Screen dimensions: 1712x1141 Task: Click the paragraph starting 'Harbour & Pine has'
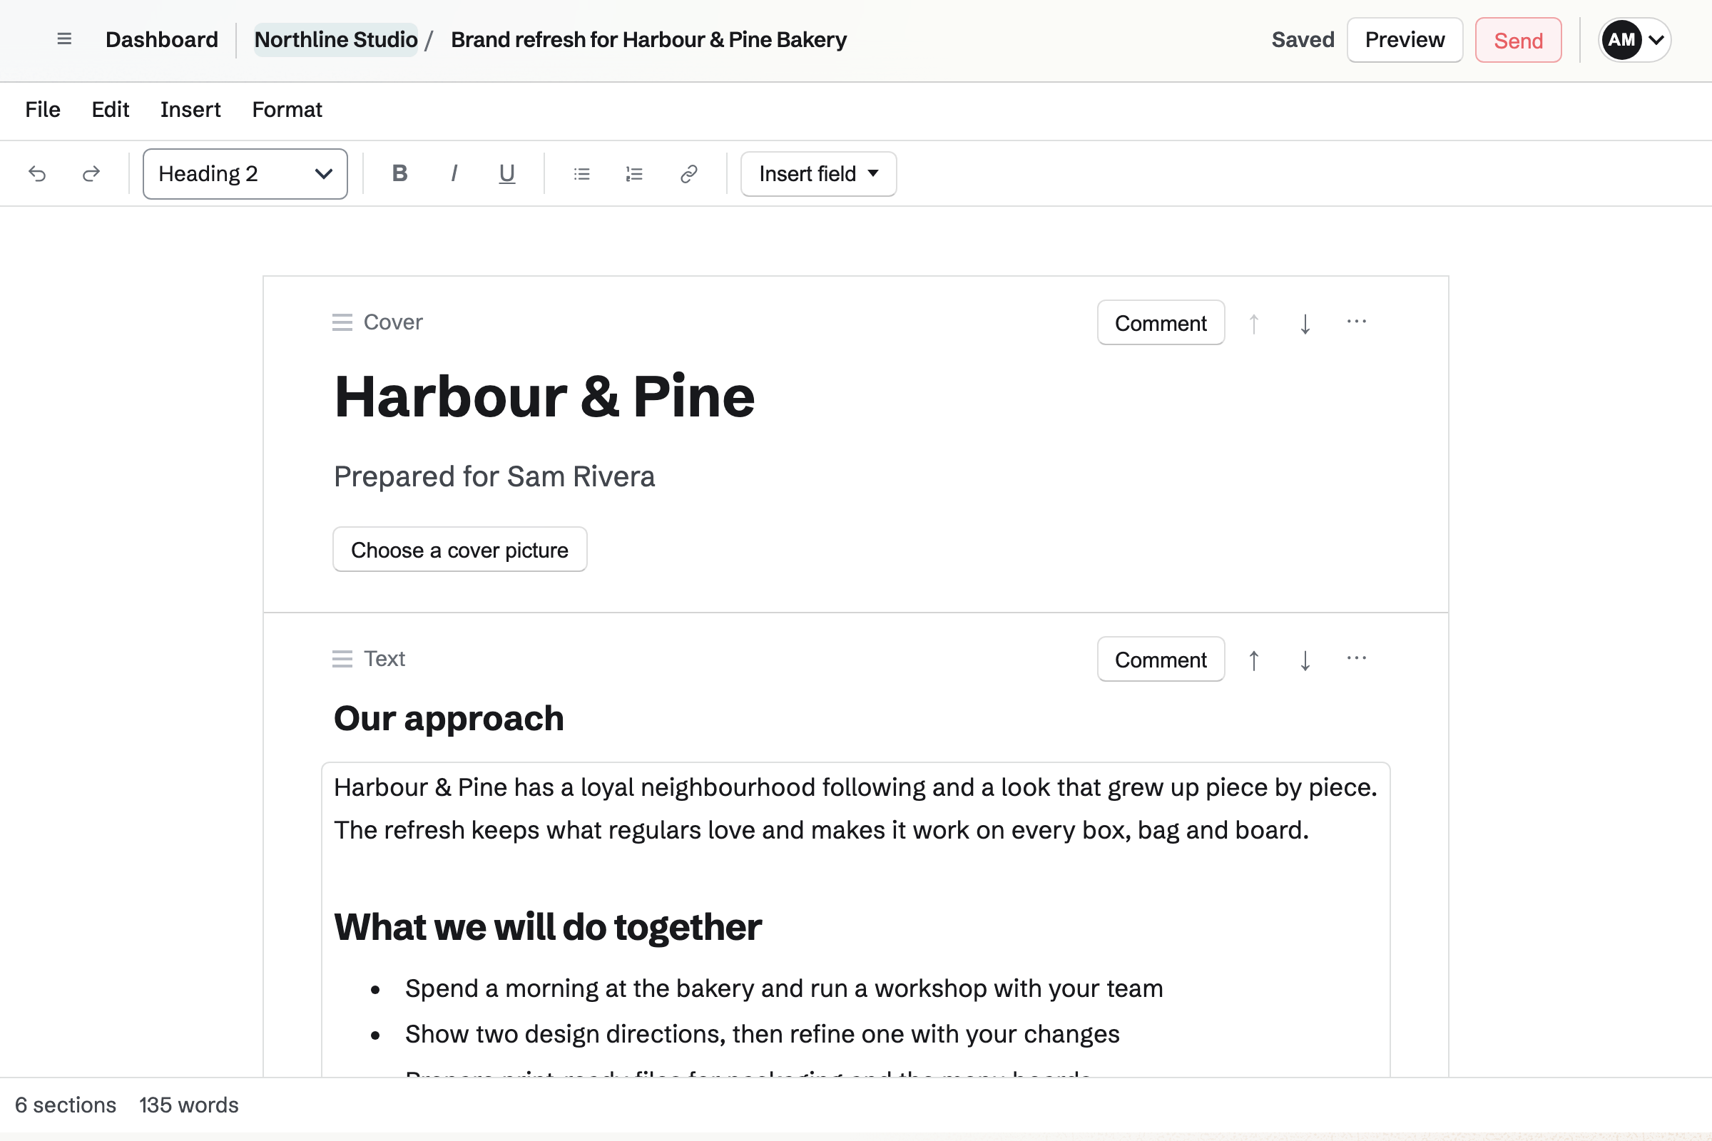pyautogui.click(x=855, y=809)
